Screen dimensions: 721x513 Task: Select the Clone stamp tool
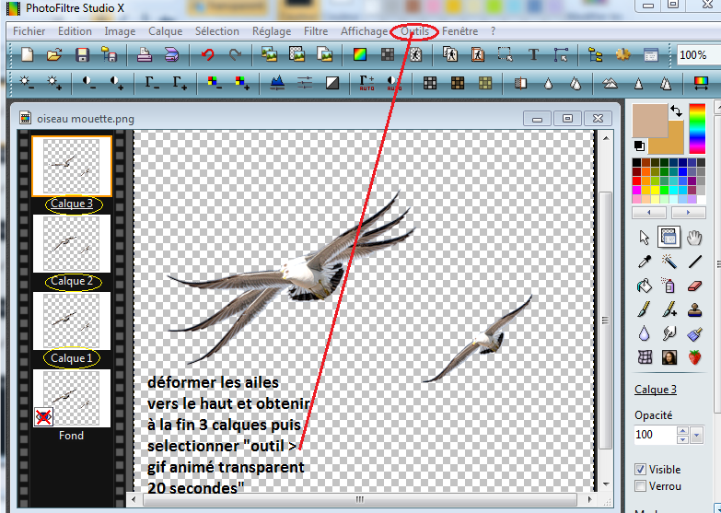click(x=695, y=309)
